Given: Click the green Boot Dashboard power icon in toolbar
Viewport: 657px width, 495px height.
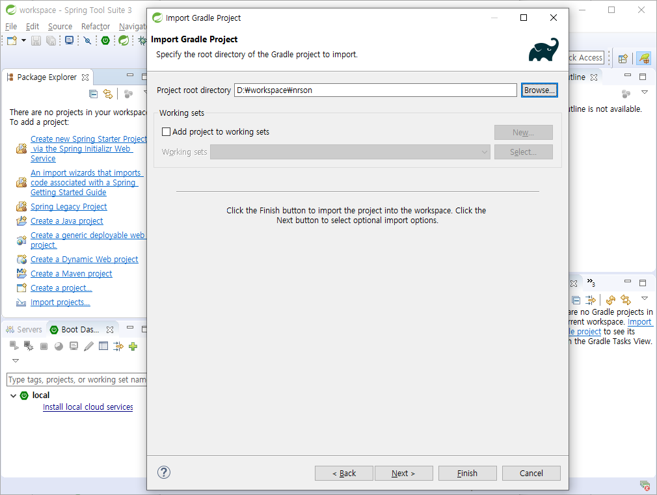Looking at the screenshot, I should coord(105,40).
